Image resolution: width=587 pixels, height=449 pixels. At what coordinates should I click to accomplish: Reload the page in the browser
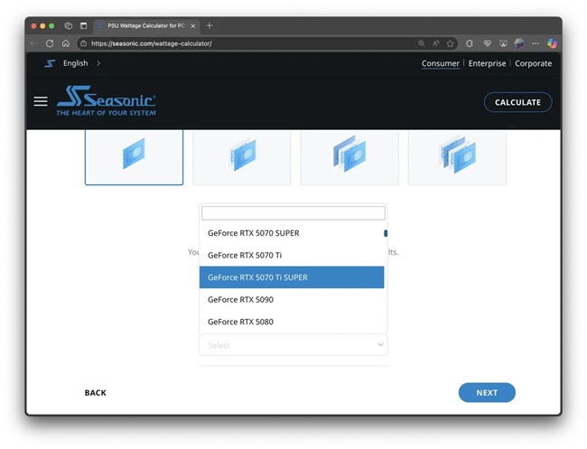click(50, 43)
